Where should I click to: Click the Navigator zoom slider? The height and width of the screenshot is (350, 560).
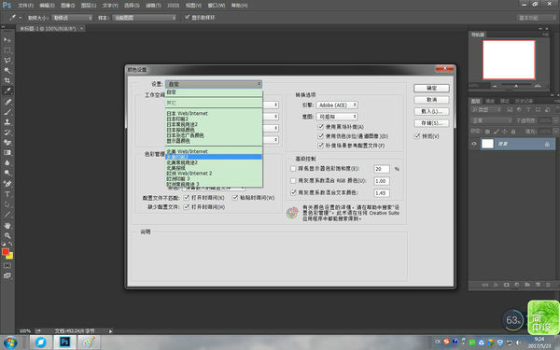tap(516, 86)
